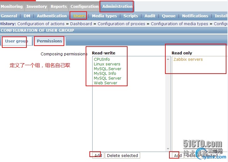Viewport: 228px width, 162px height.
Task: Open the Configuration menu
Action: click(x=84, y=7)
